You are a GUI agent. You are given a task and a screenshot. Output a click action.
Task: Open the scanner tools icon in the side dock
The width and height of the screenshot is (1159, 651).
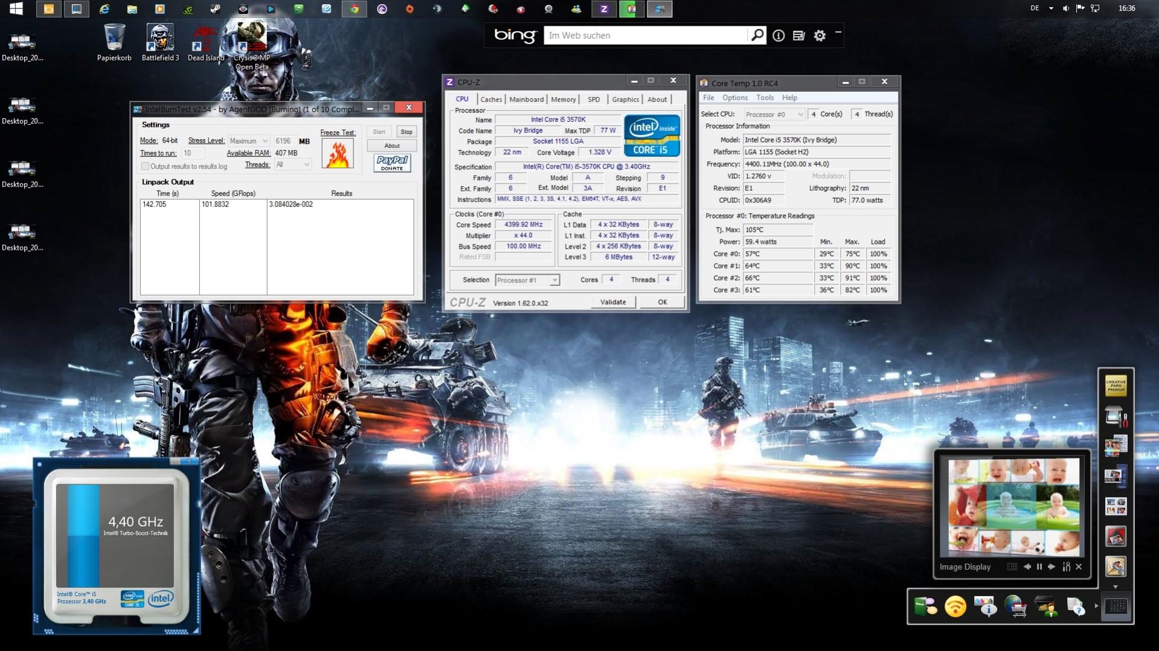click(1116, 416)
